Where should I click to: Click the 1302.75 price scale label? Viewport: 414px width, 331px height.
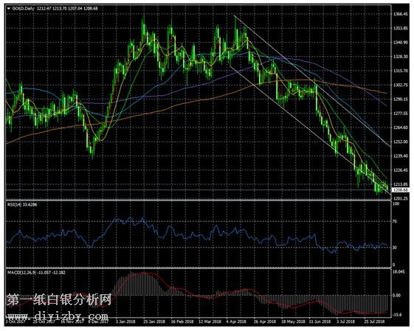pyautogui.click(x=400, y=86)
